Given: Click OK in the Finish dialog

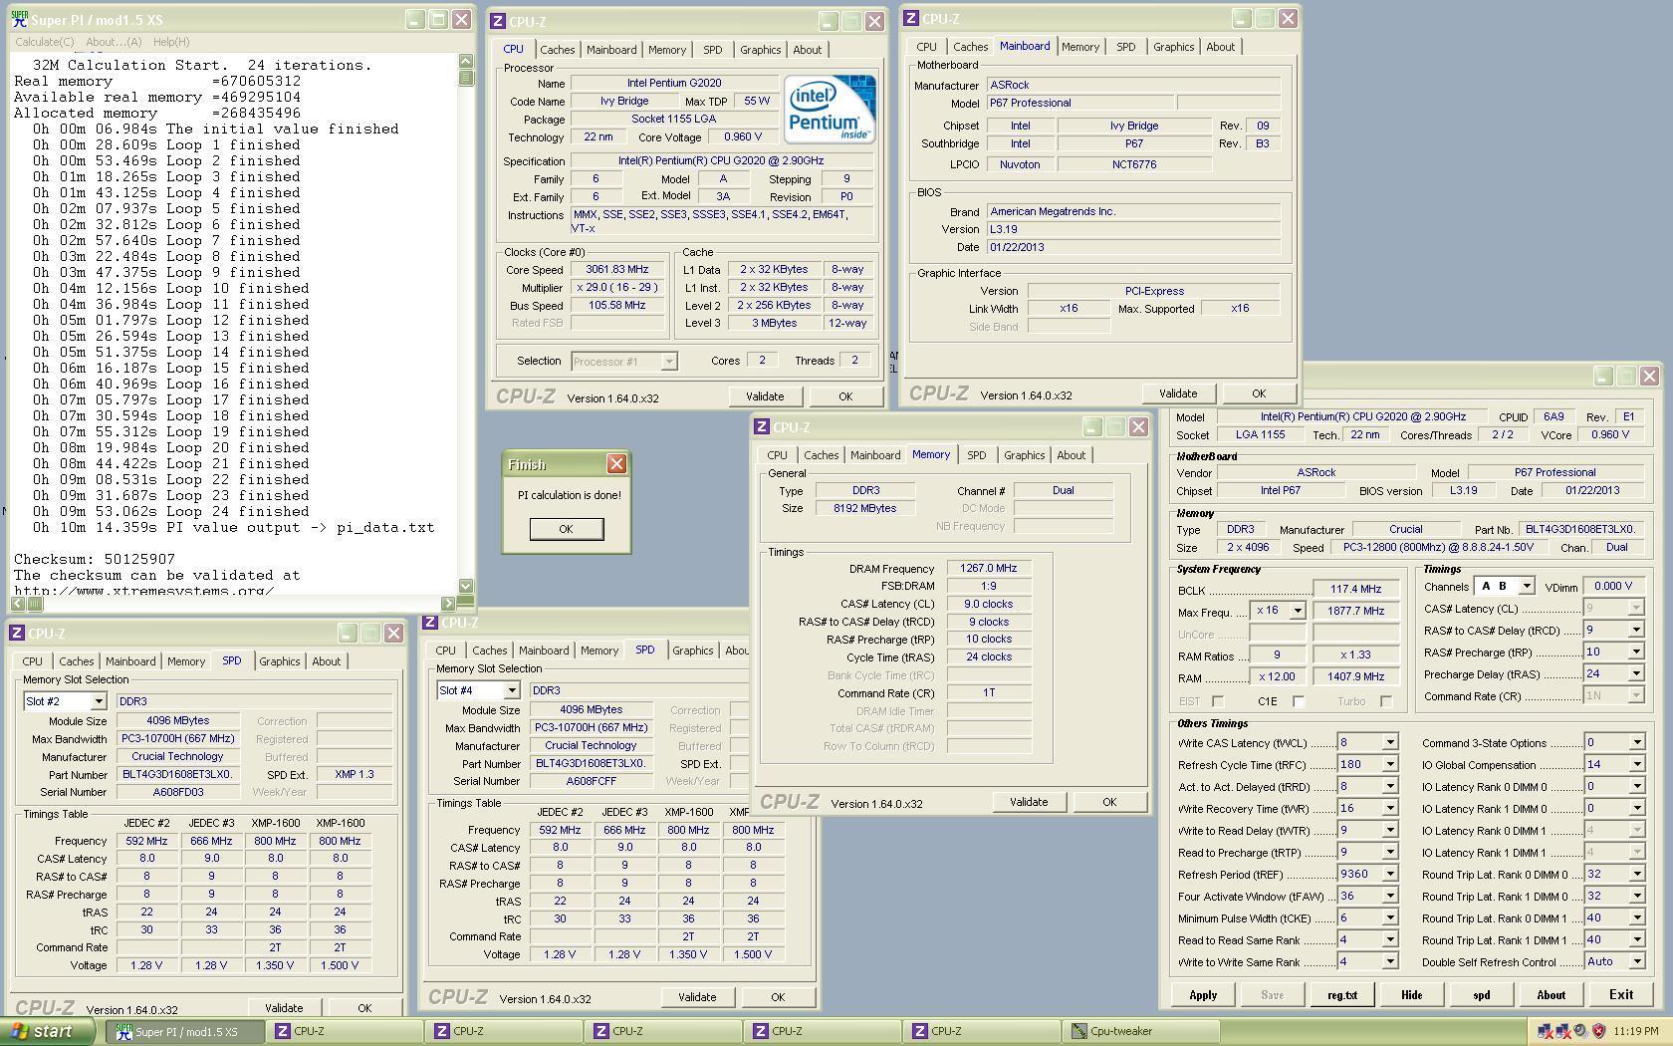Looking at the screenshot, I should (x=566, y=529).
